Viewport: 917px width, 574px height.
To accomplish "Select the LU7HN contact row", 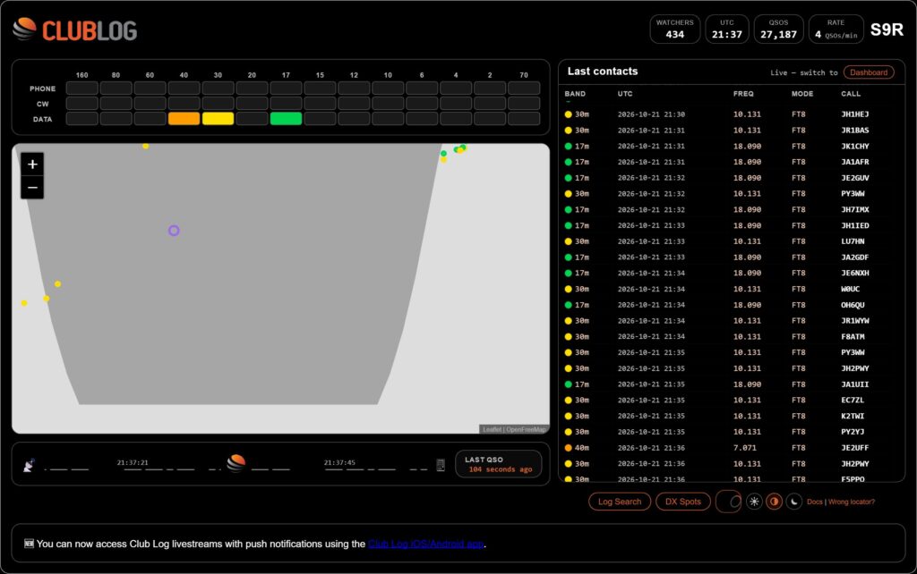I will pos(731,241).
